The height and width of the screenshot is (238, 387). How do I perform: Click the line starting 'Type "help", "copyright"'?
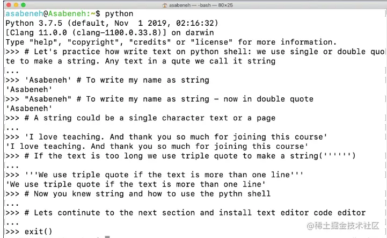171,42
